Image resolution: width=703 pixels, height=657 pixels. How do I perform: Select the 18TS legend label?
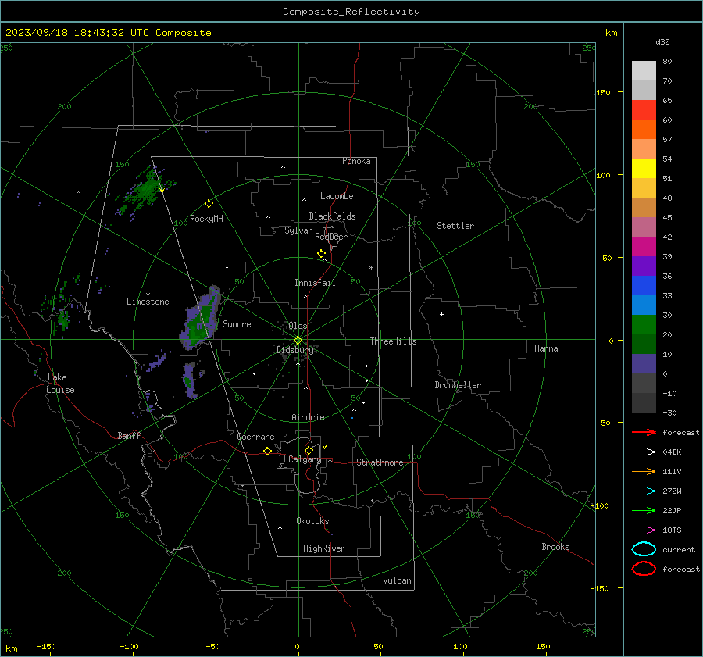click(672, 530)
